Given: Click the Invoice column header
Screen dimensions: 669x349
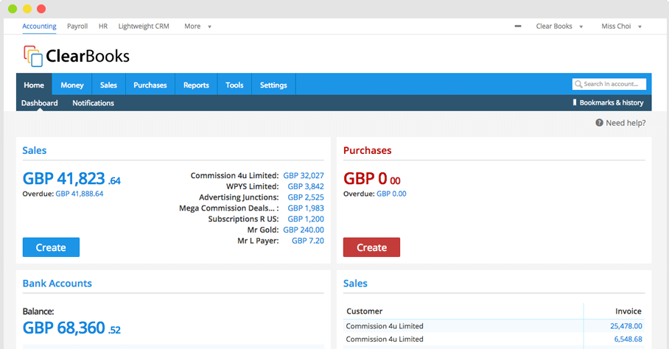Looking at the screenshot, I should pos(628,311).
